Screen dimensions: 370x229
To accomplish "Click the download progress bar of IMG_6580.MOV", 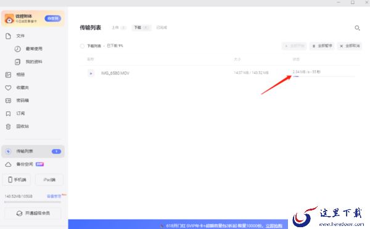I will click(324, 76).
